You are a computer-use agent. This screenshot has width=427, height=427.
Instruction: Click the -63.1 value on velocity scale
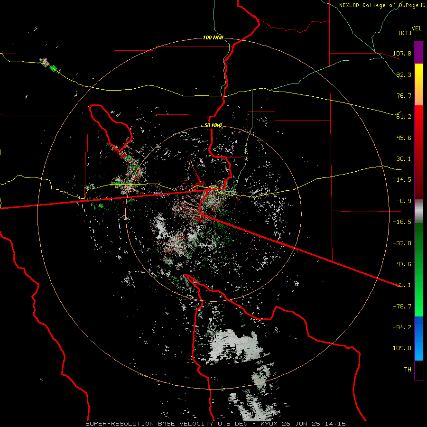[402, 285]
